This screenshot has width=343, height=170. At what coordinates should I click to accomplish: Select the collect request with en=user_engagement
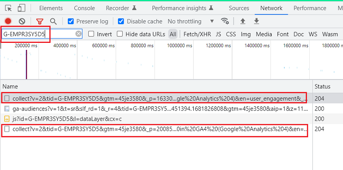point(156,98)
